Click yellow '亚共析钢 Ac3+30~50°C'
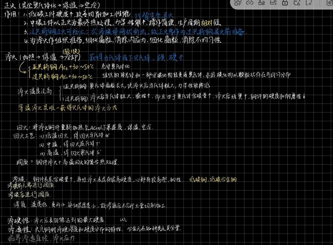This screenshot has height=245, width=333. point(63,67)
